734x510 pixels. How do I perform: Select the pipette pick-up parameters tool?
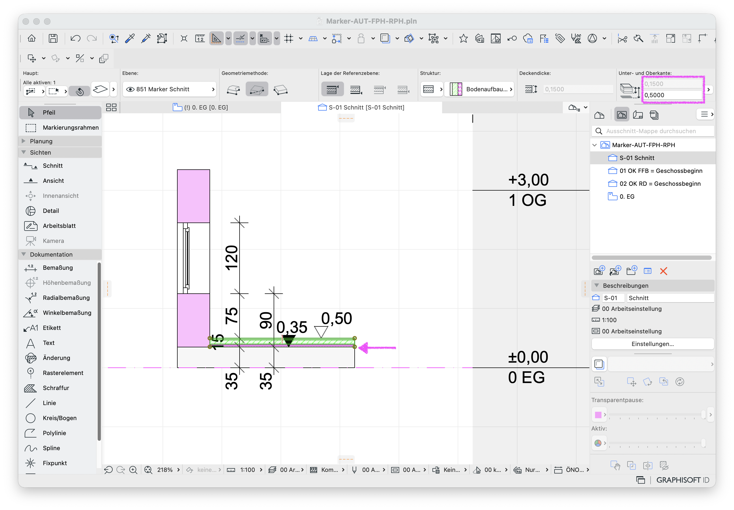[130, 39]
